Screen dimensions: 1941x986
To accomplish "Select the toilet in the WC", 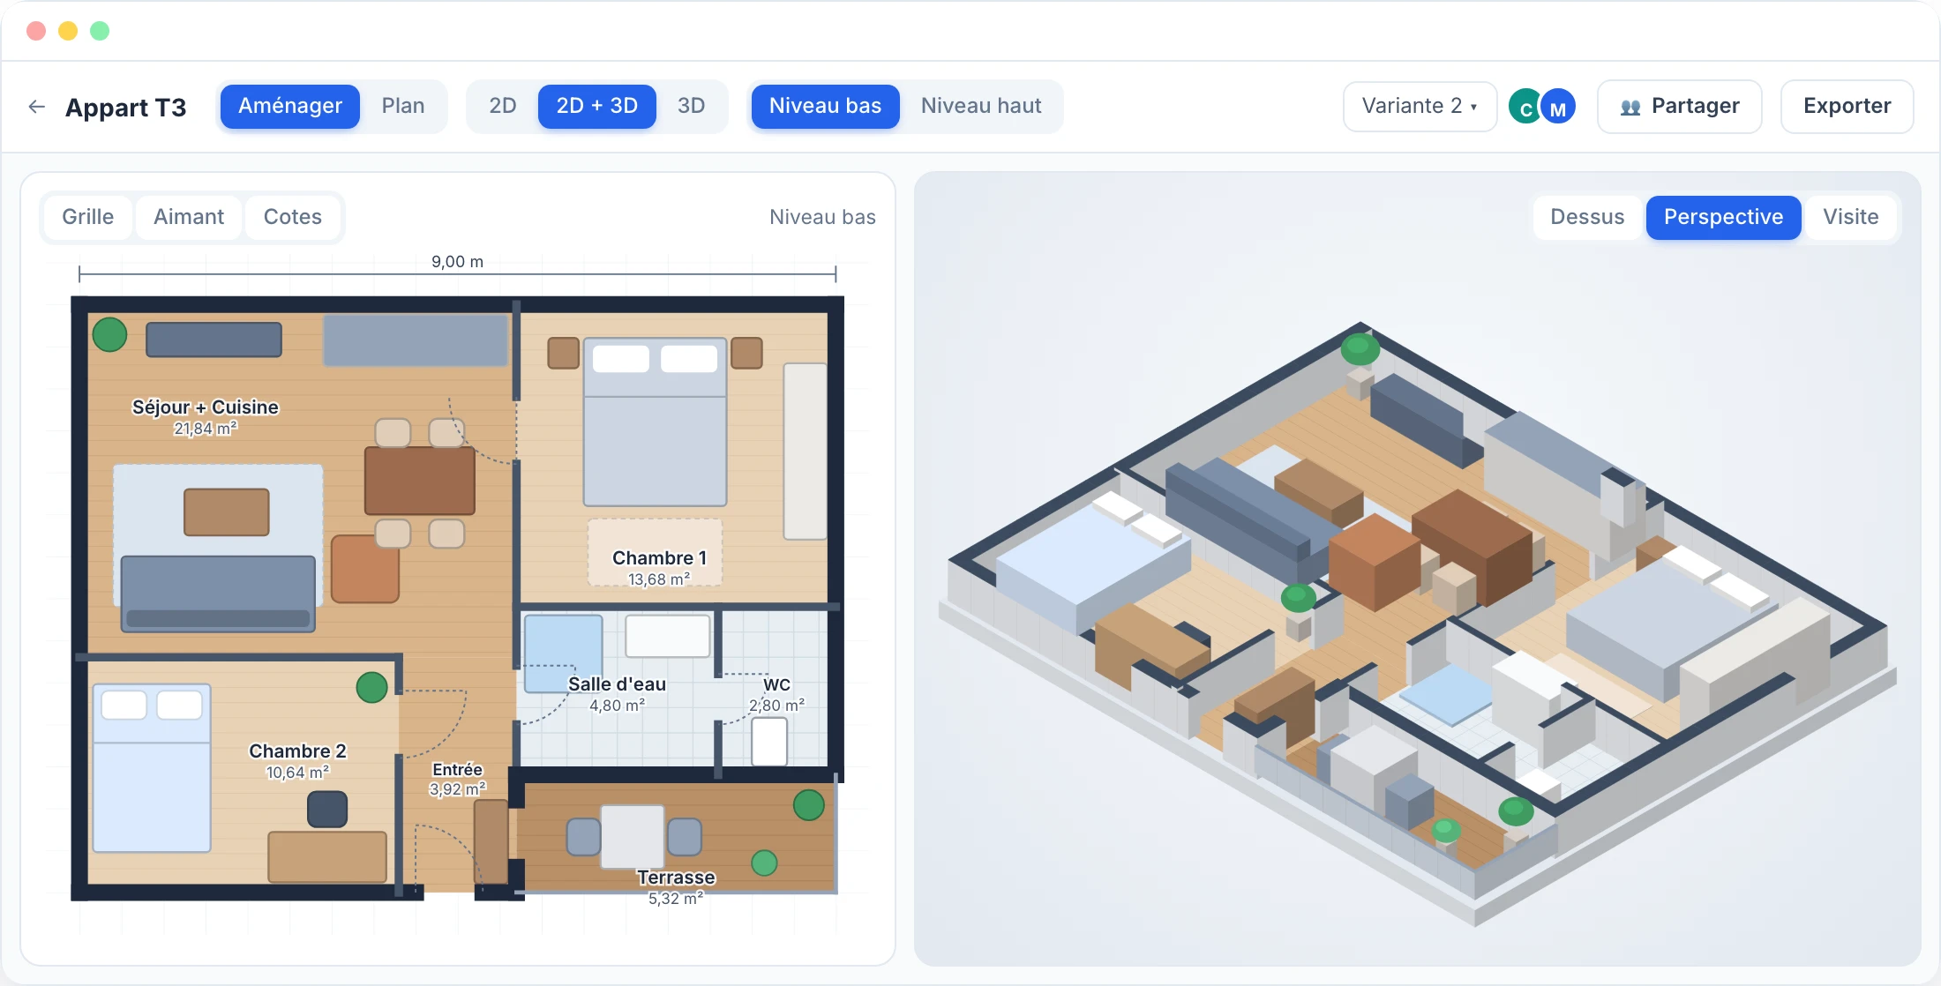I will point(769,742).
